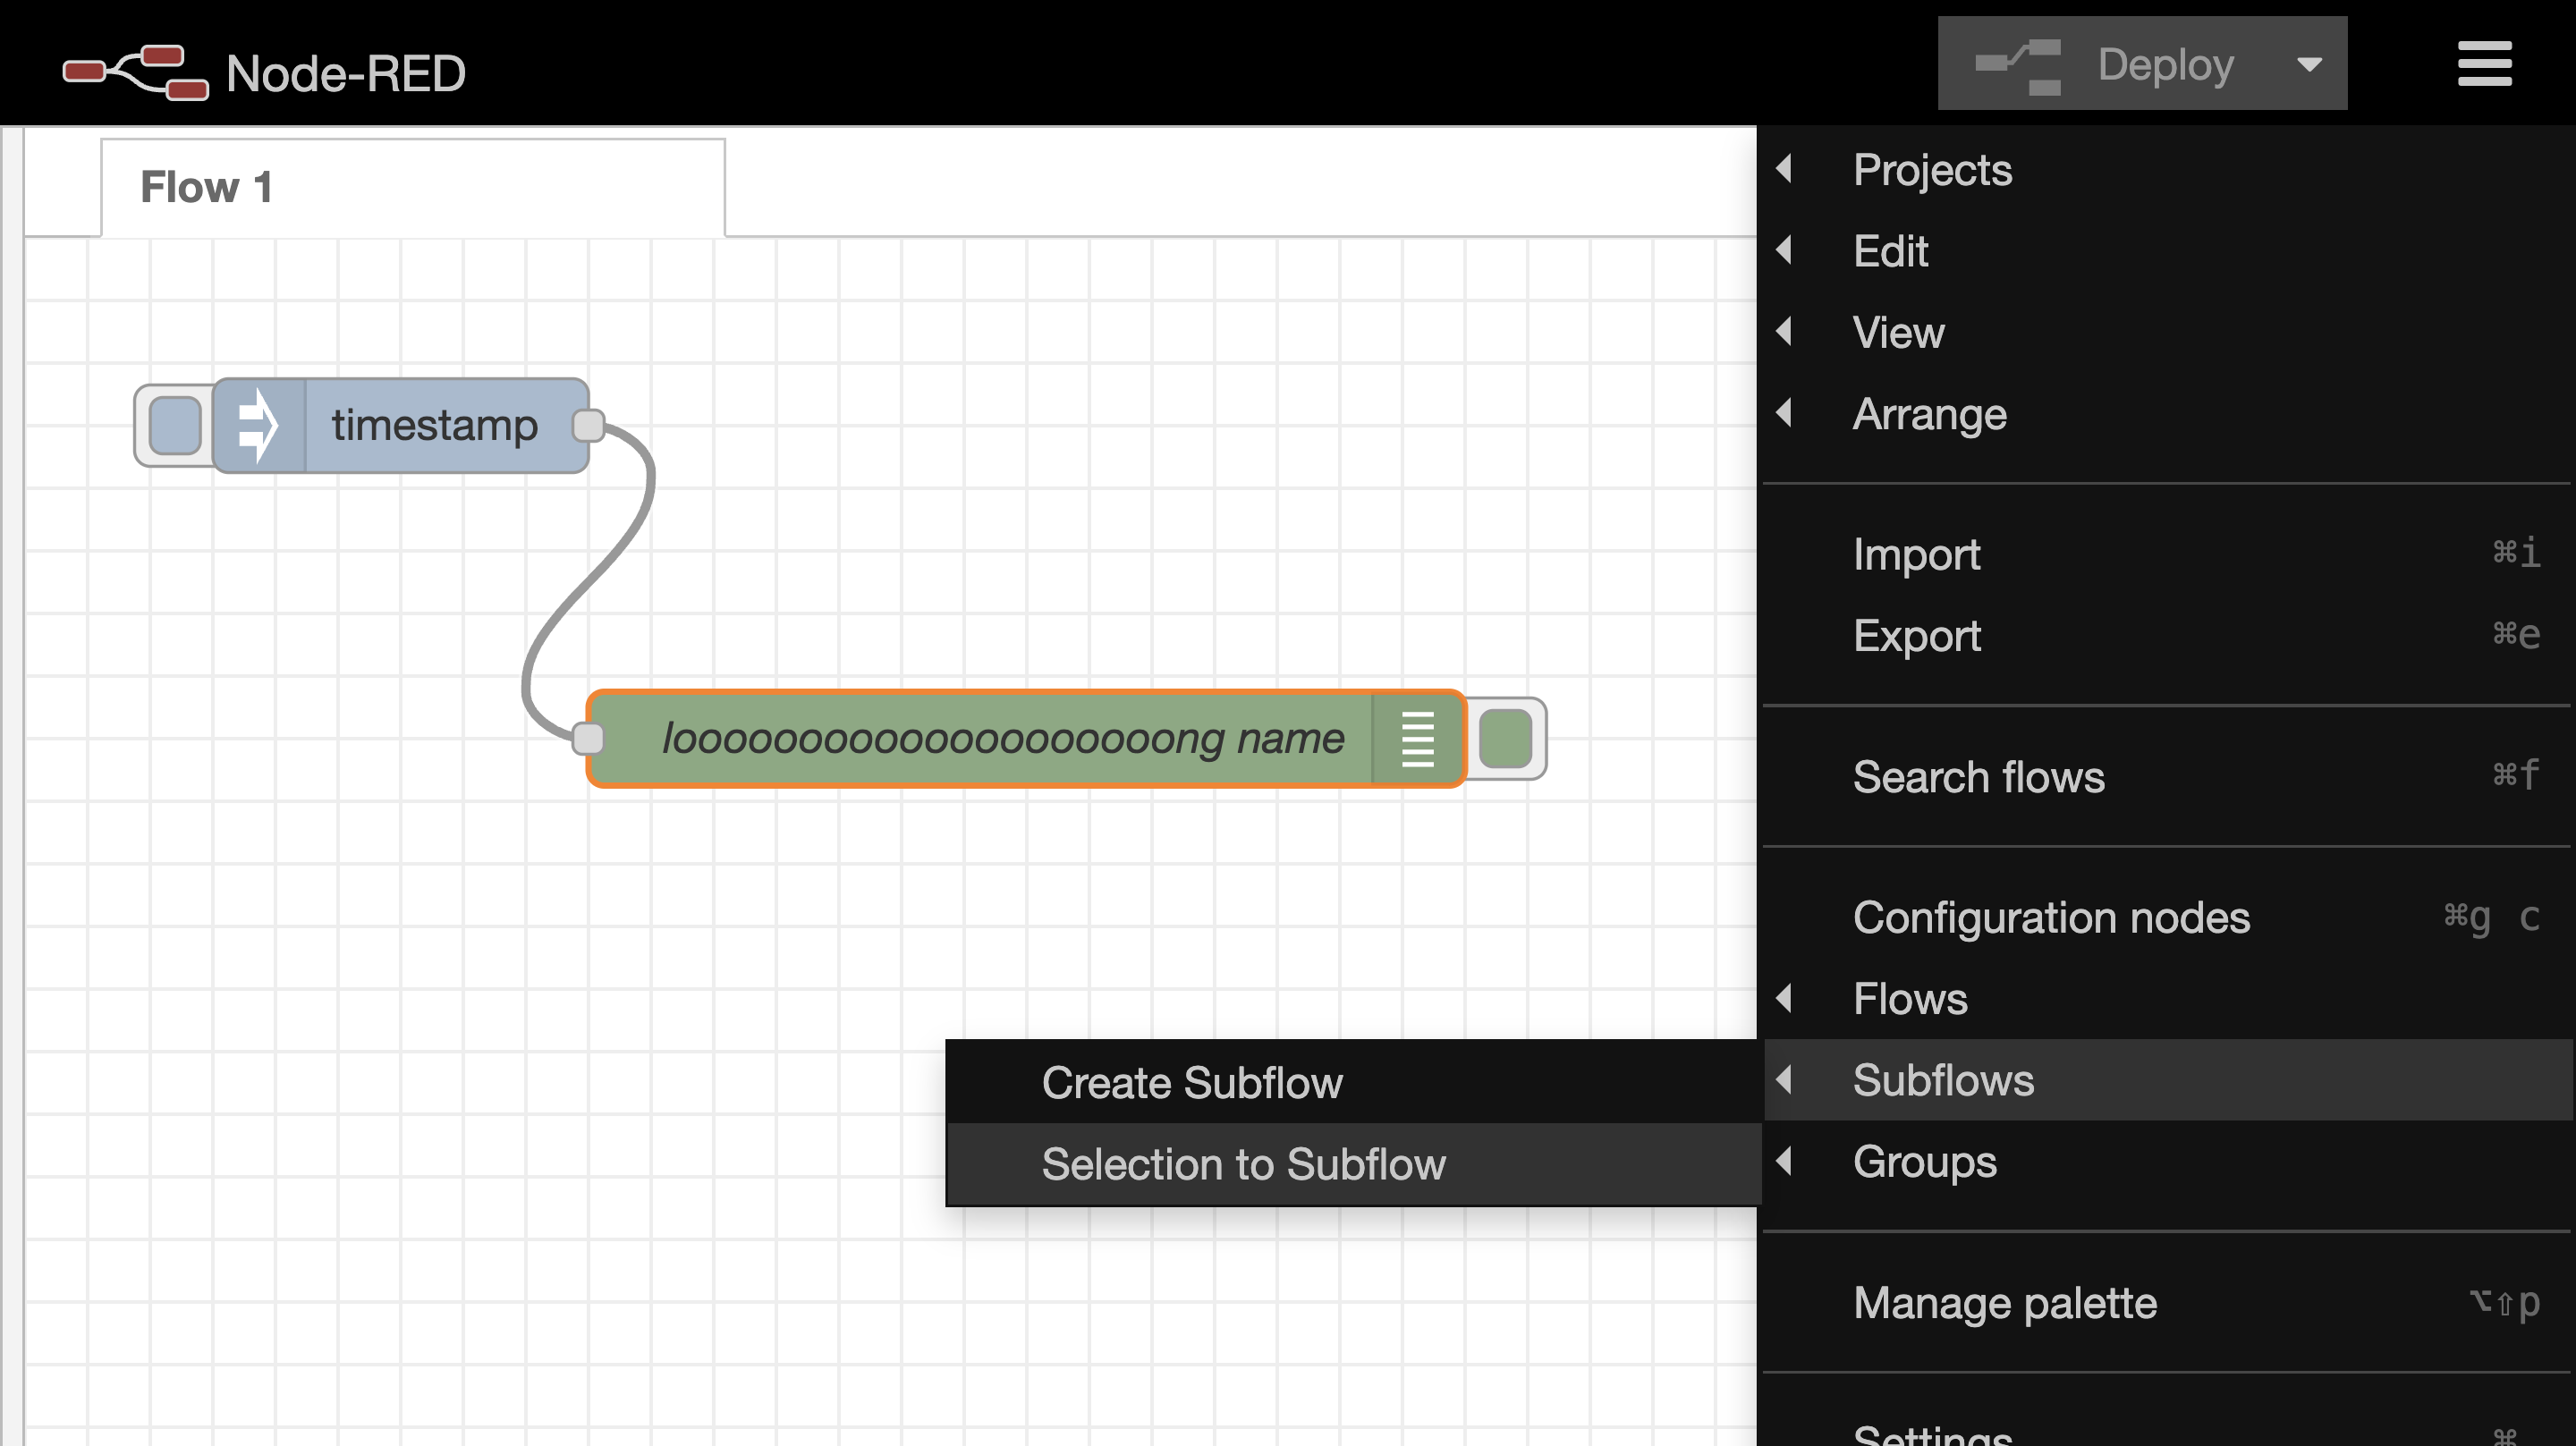The image size is (2576, 1446).
Task: Click the Node-RED logo icon
Action: point(135,70)
